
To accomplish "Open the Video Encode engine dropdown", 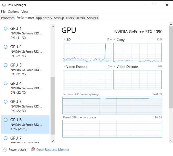I will (x=64, y=67).
